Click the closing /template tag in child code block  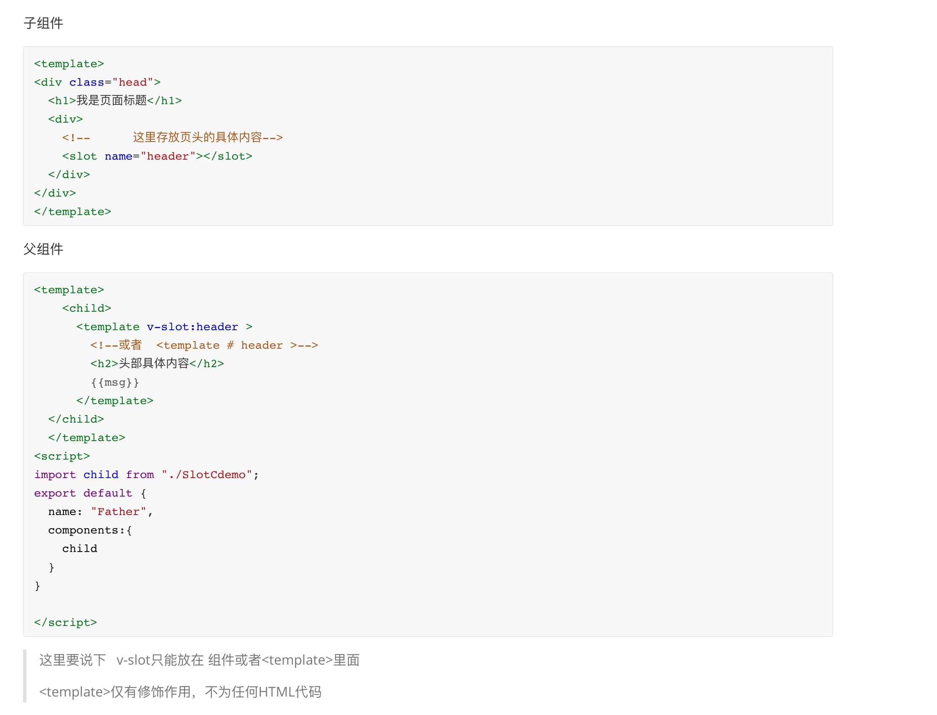(72, 212)
